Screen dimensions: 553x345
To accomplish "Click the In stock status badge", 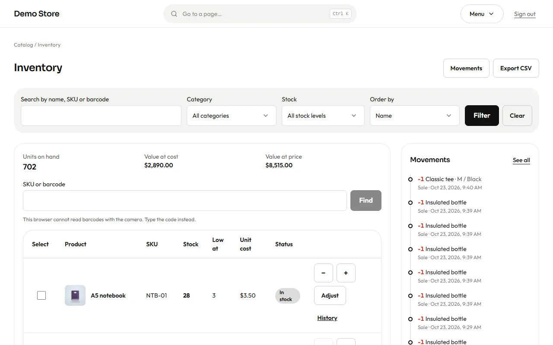I will pyautogui.click(x=288, y=295).
